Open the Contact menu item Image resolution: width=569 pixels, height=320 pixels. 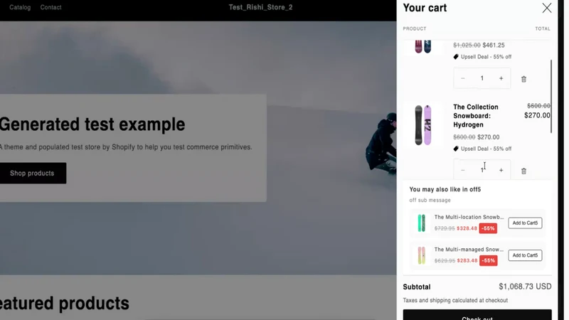click(50, 7)
